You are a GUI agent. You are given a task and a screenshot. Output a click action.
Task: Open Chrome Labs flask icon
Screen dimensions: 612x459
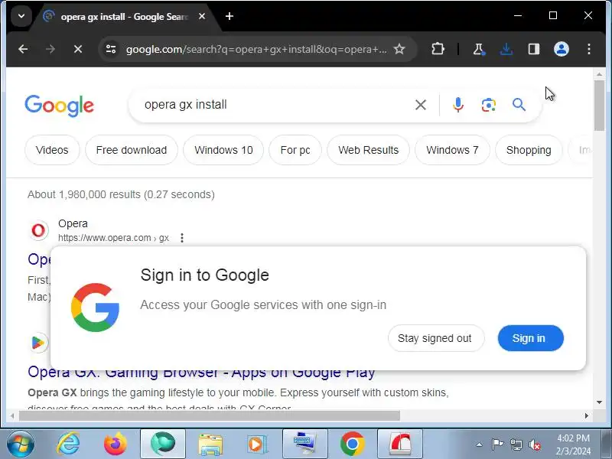click(x=478, y=49)
